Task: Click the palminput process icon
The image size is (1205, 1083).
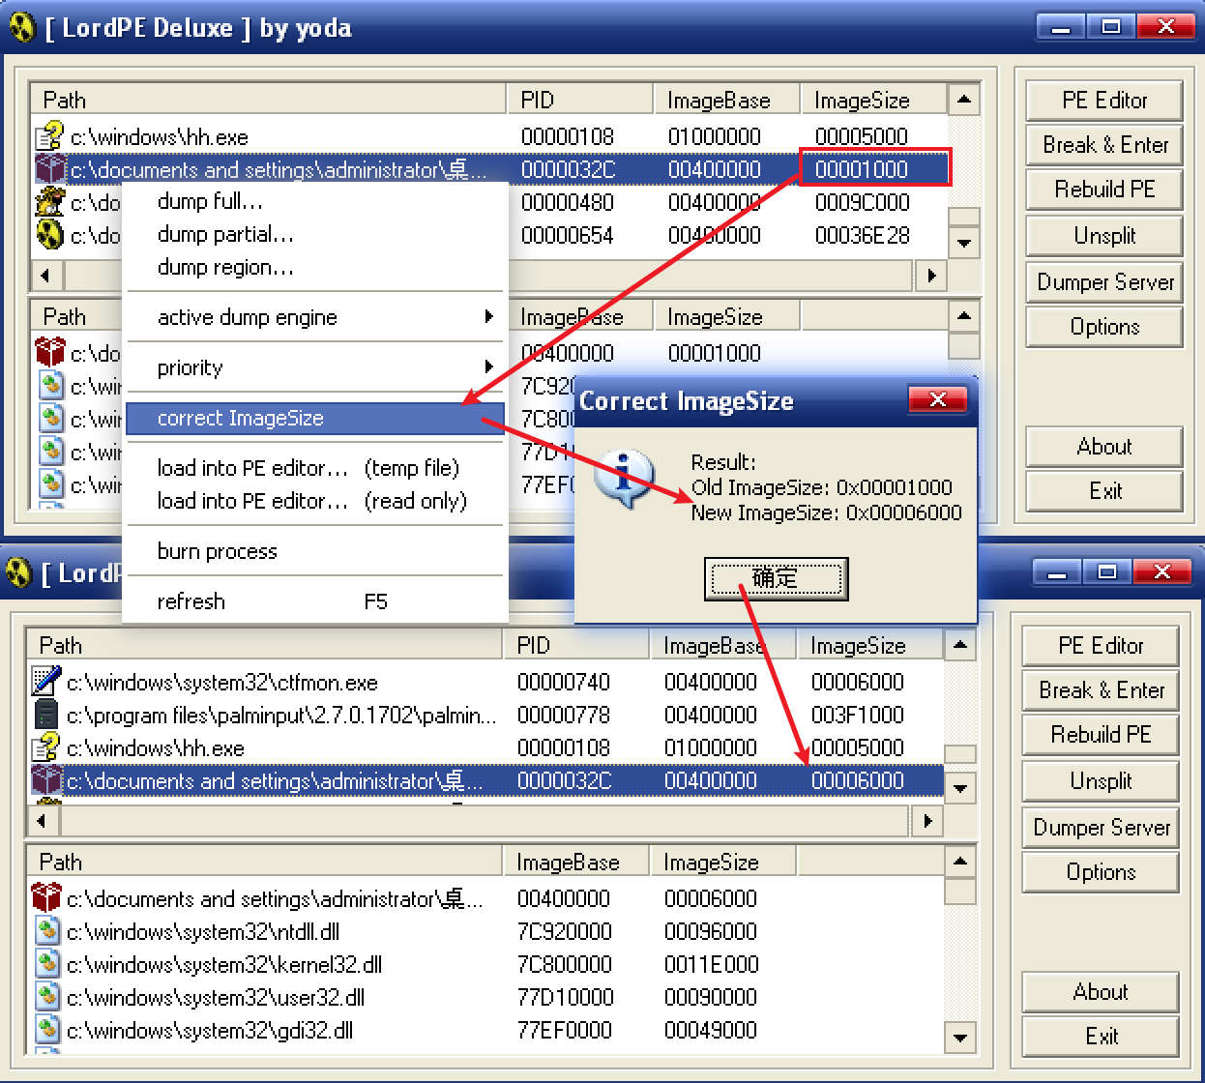Action: (45, 715)
